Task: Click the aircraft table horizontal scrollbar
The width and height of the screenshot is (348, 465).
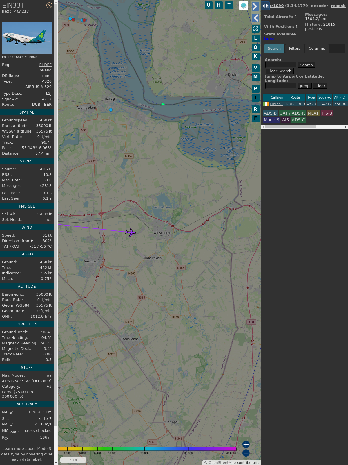Action: tap(291, 127)
